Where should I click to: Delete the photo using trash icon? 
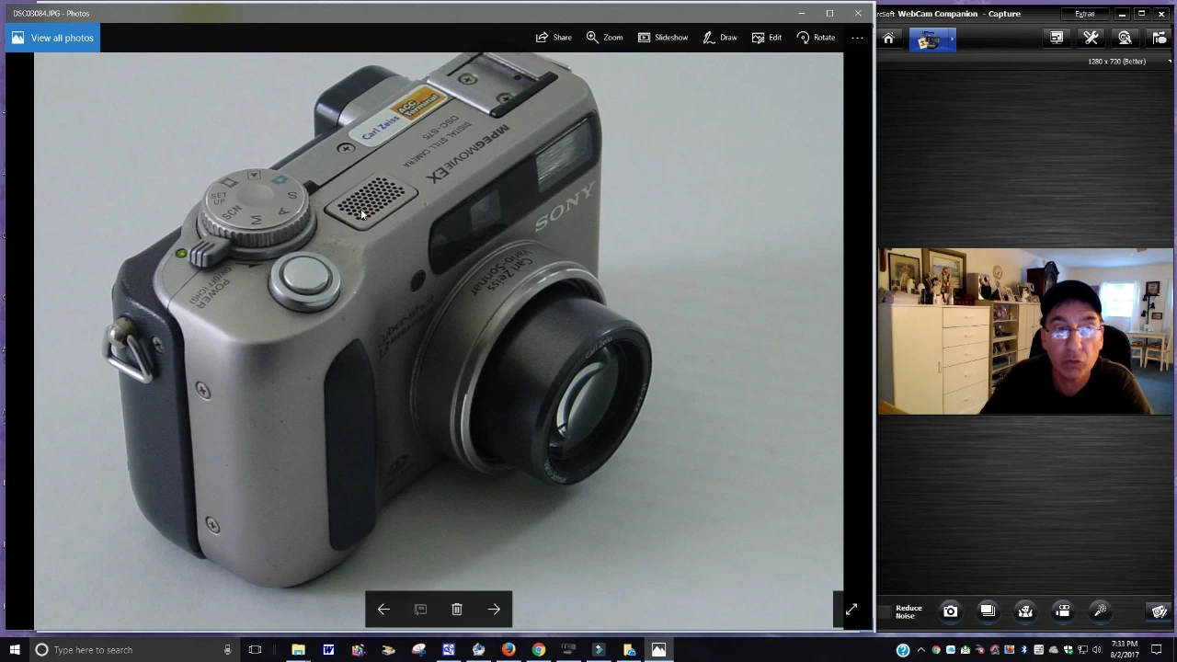pos(457,610)
